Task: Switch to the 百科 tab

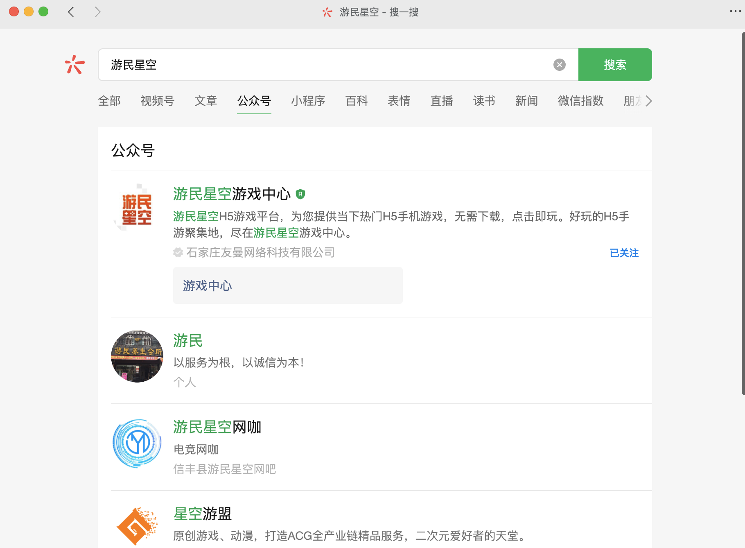Action: click(357, 101)
